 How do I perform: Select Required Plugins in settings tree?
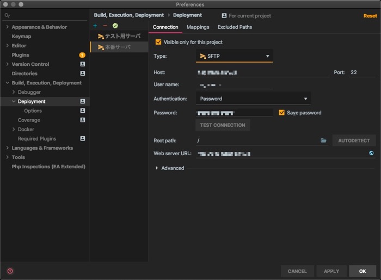[x=37, y=139]
